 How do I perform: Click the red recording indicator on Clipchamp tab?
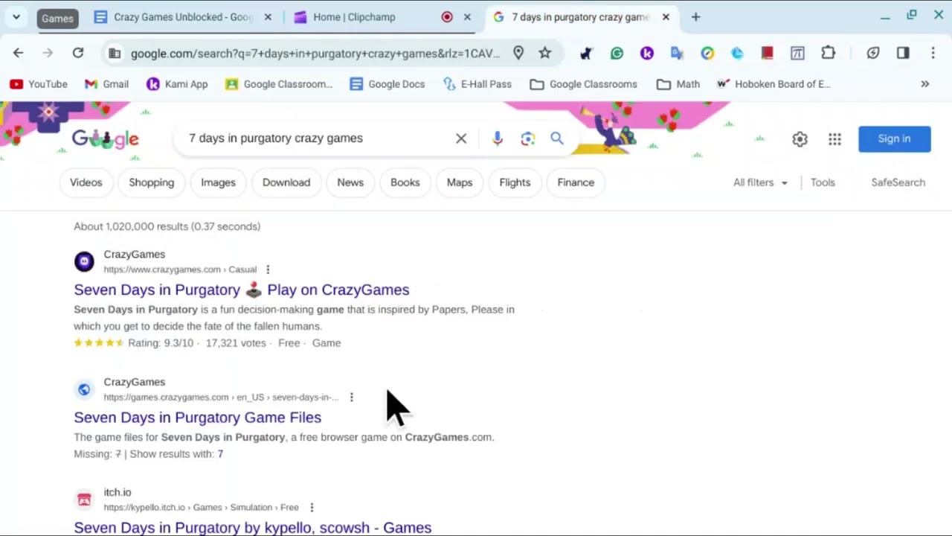point(447,17)
